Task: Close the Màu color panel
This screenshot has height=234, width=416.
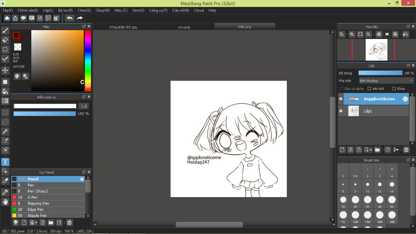Action: point(89,26)
